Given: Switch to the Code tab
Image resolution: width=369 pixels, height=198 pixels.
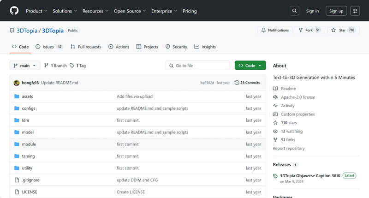Looking at the screenshot, I should 20,47.
